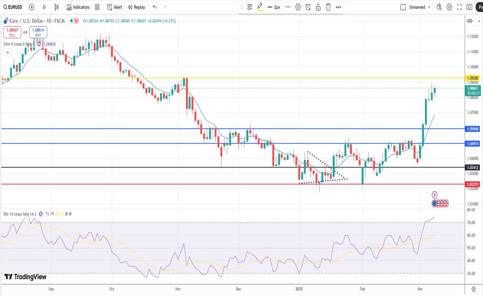The image size is (483, 296).
Task: Enter fullscreen mode
Action: click(459, 7)
